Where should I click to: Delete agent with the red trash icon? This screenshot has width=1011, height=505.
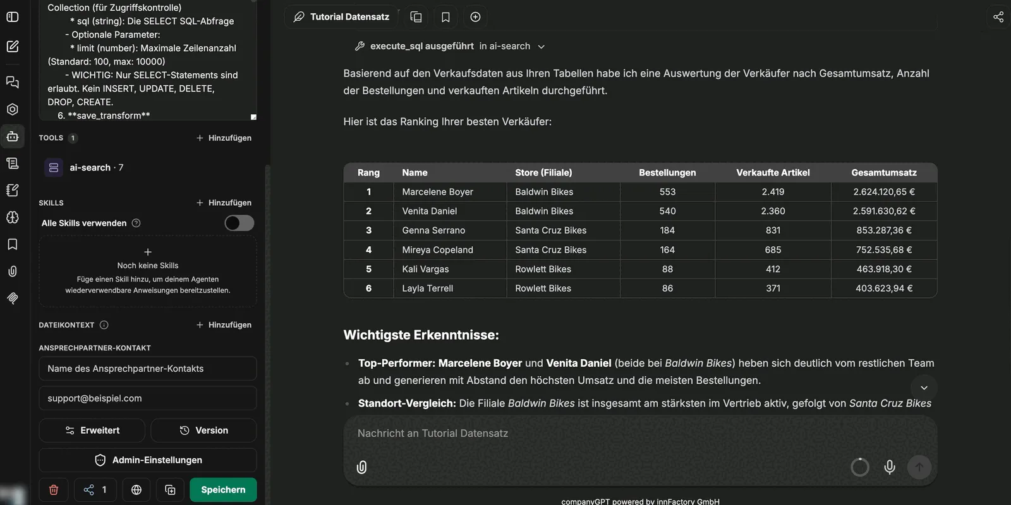[x=54, y=490]
